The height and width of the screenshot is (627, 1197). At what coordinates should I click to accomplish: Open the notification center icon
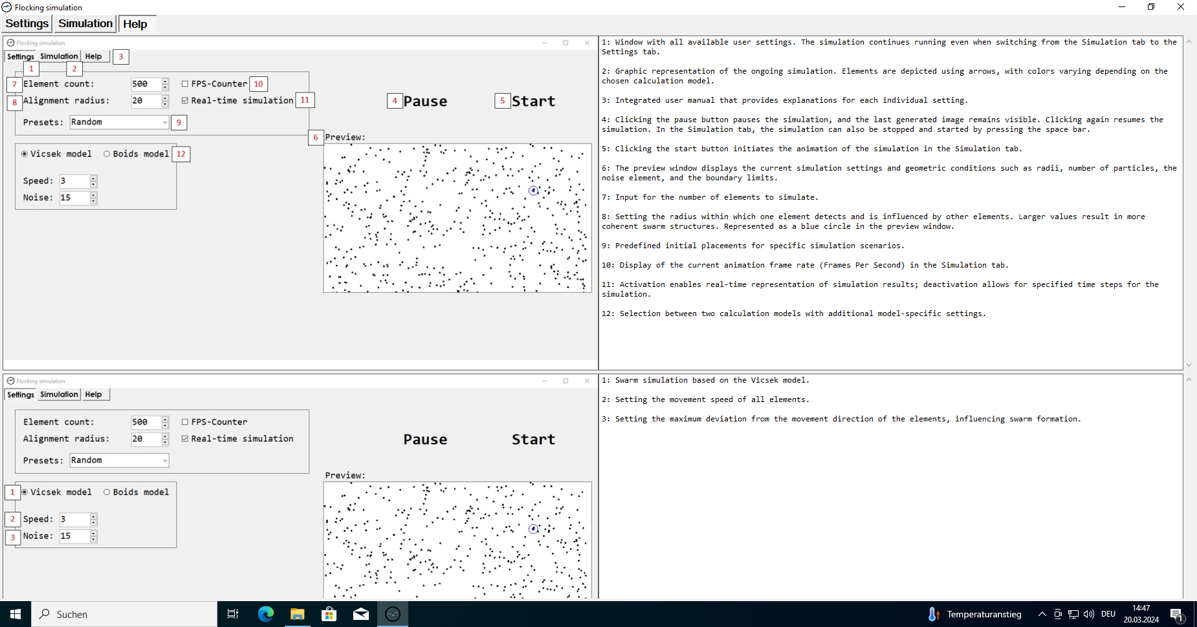1177,614
